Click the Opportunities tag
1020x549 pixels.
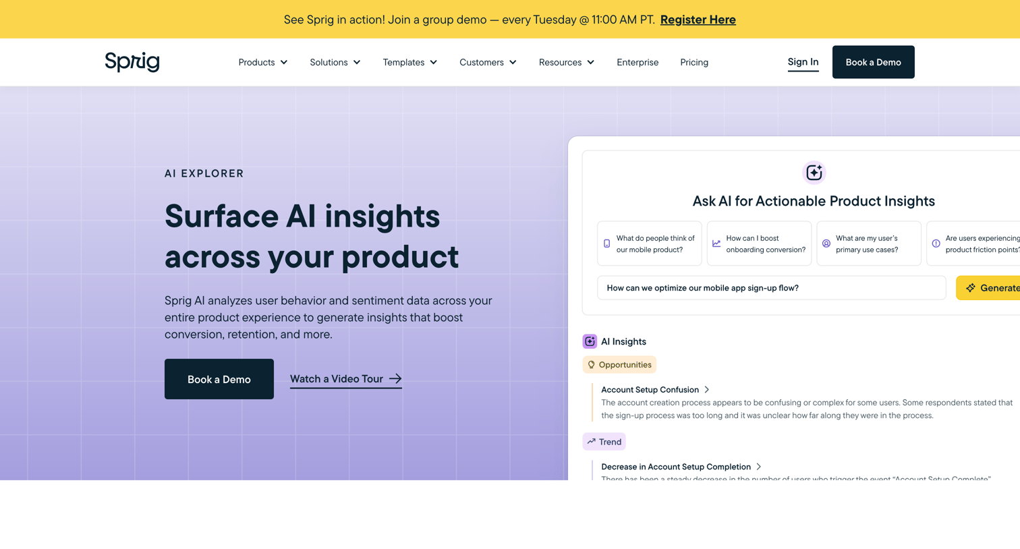point(619,365)
